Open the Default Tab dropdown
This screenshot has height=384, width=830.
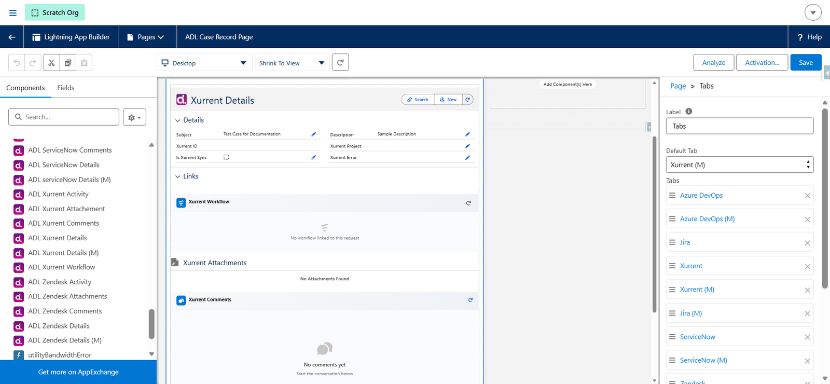click(x=740, y=165)
